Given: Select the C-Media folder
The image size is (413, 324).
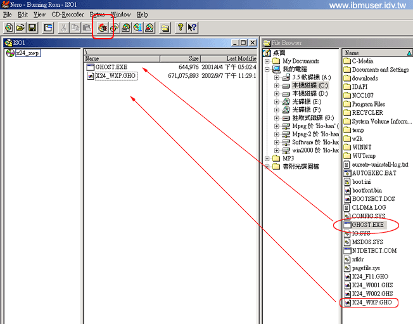Looking at the screenshot, I should [x=362, y=61].
